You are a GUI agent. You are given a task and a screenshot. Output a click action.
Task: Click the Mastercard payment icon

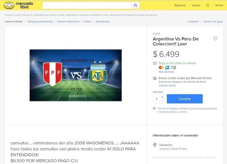point(161,68)
